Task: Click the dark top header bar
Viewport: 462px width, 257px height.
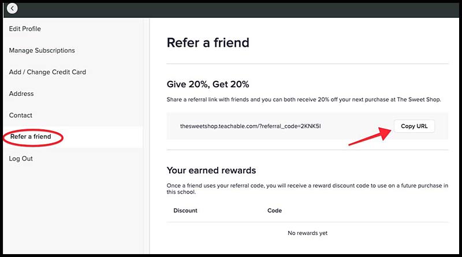Action: coord(231,10)
